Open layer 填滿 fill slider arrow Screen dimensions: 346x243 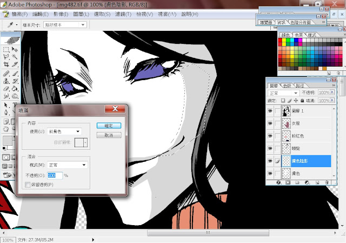coord(332,101)
